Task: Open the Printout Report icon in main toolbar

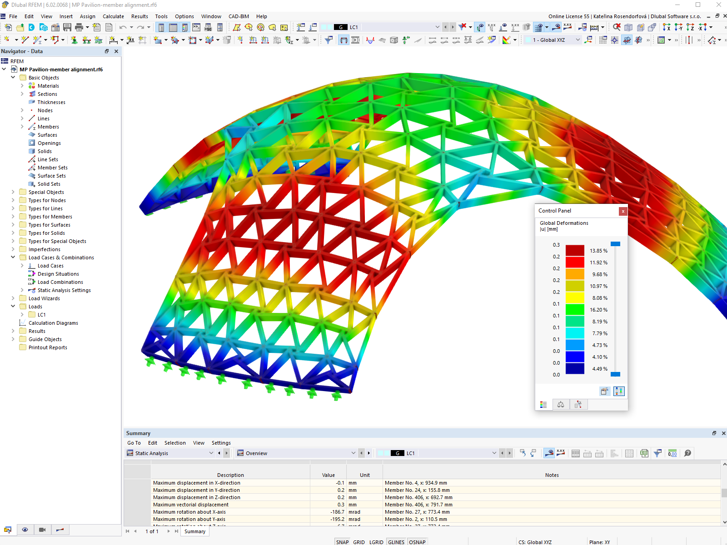Action: point(109,27)
